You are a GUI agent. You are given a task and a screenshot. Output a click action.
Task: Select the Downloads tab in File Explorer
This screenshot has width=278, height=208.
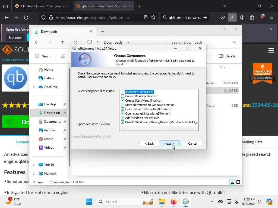coord(64,32)
